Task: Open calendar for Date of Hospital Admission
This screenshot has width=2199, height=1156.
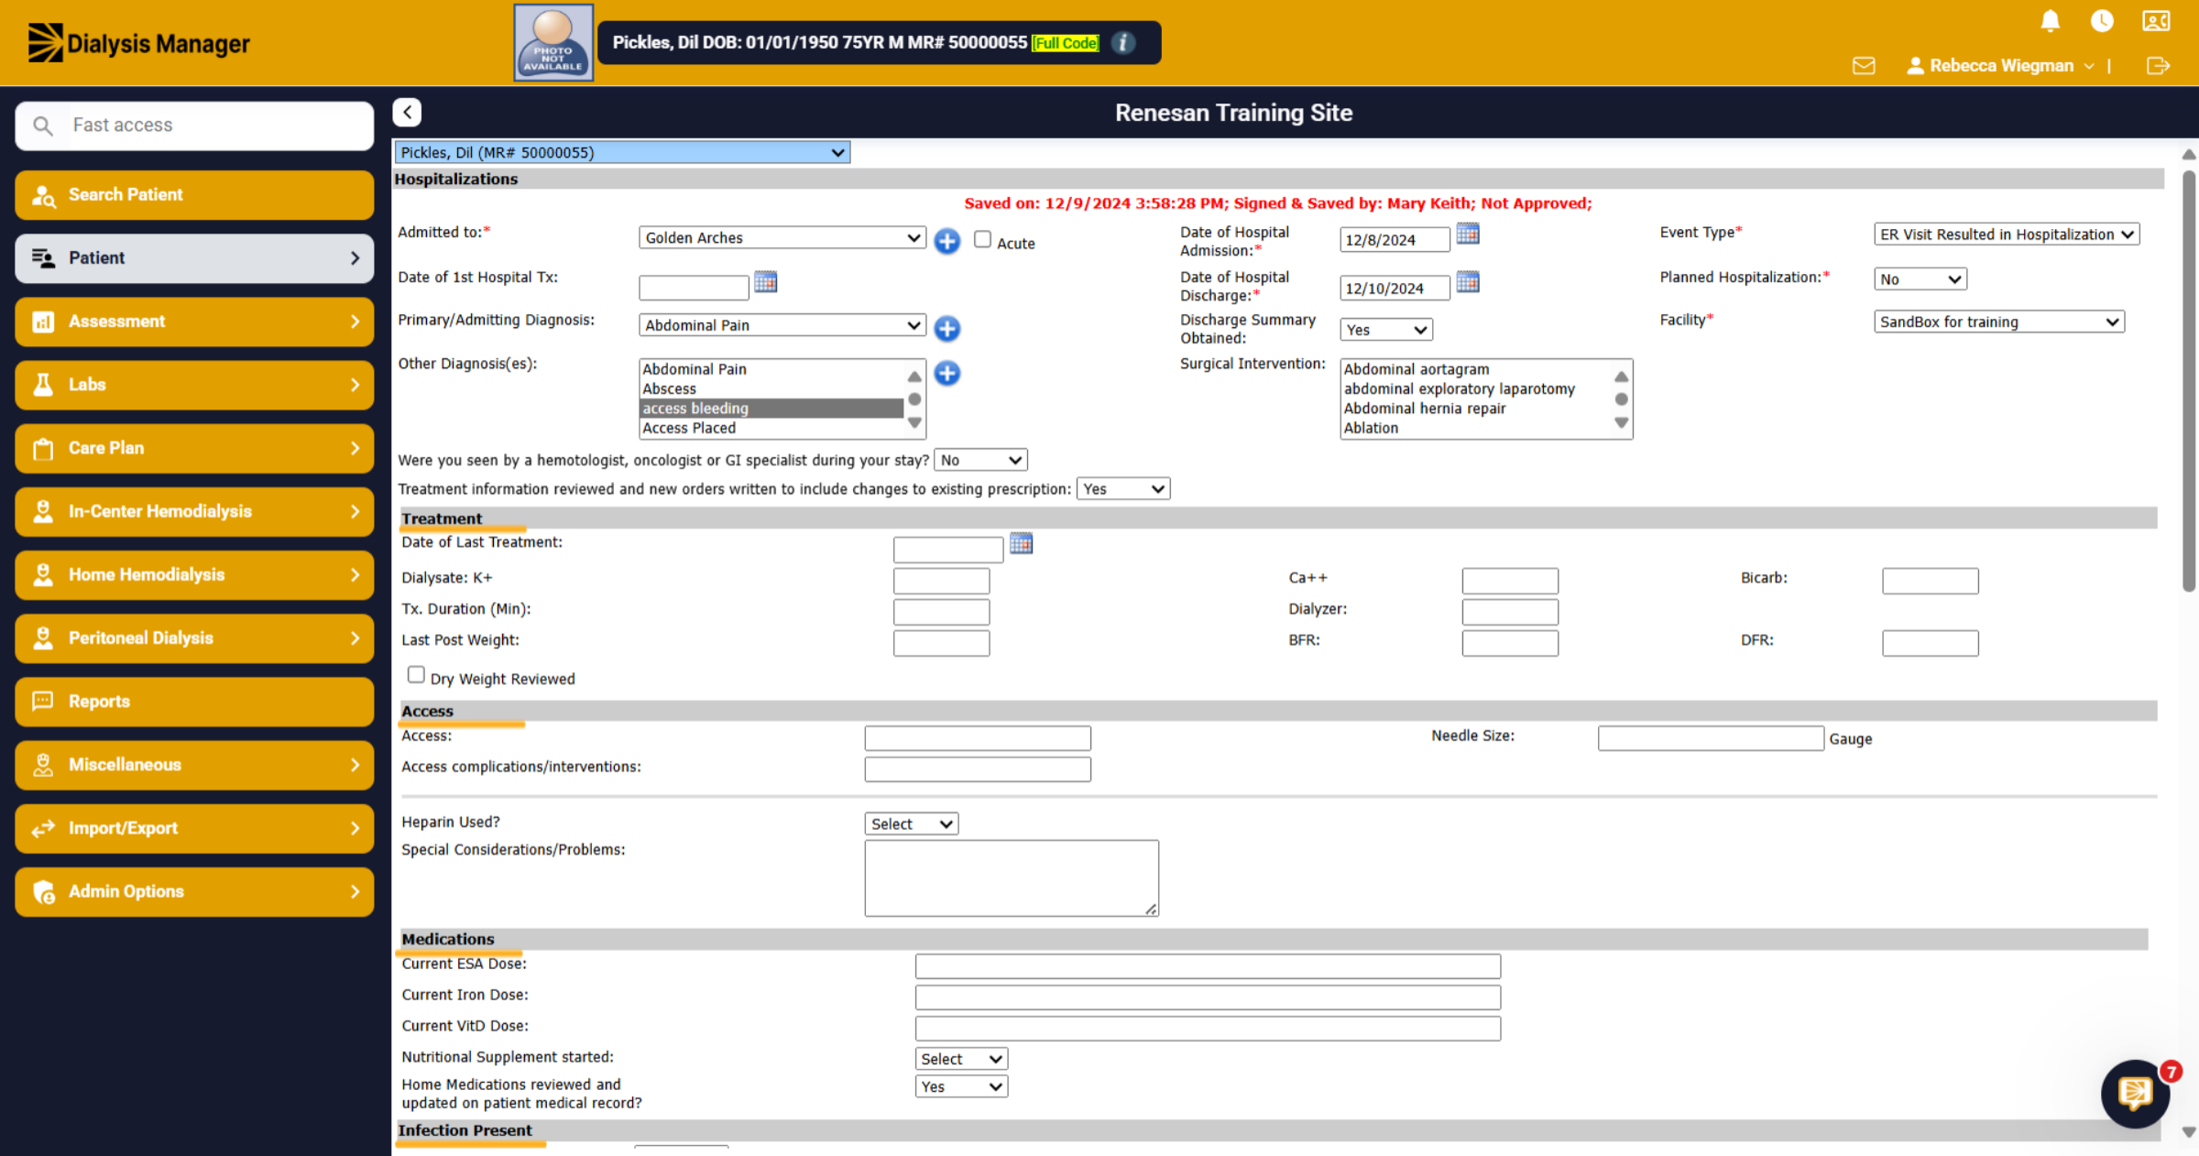Action: click(1468, 234)
